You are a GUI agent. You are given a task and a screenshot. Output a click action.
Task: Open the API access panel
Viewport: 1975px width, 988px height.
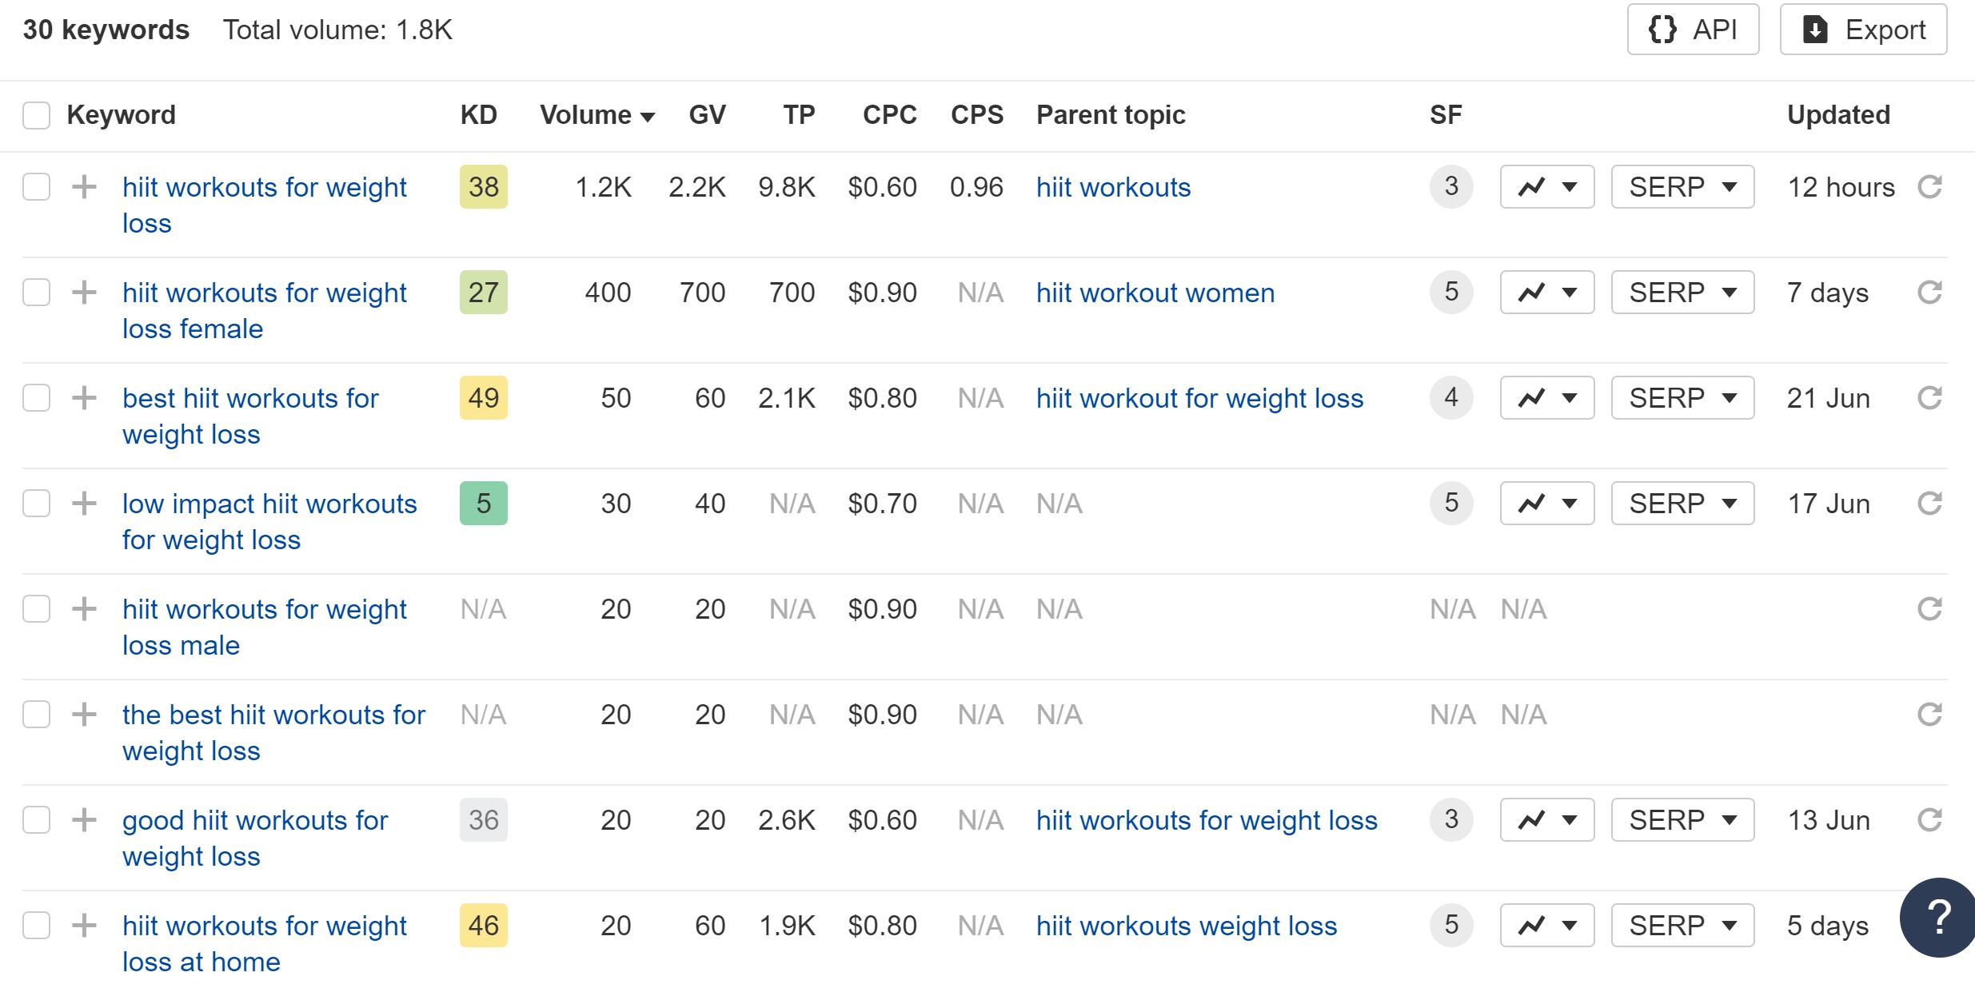(x=1693, y=30)
